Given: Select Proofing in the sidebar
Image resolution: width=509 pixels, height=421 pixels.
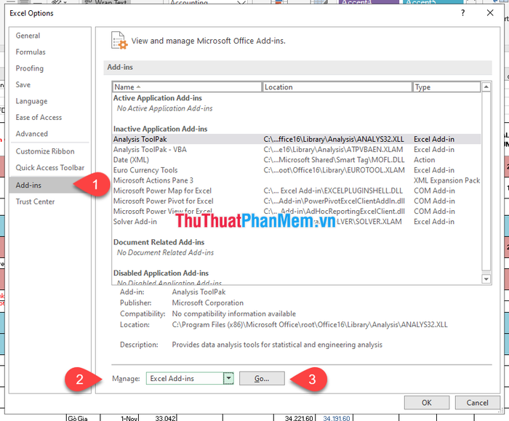Looking at the screenshot, I should 30,68.
